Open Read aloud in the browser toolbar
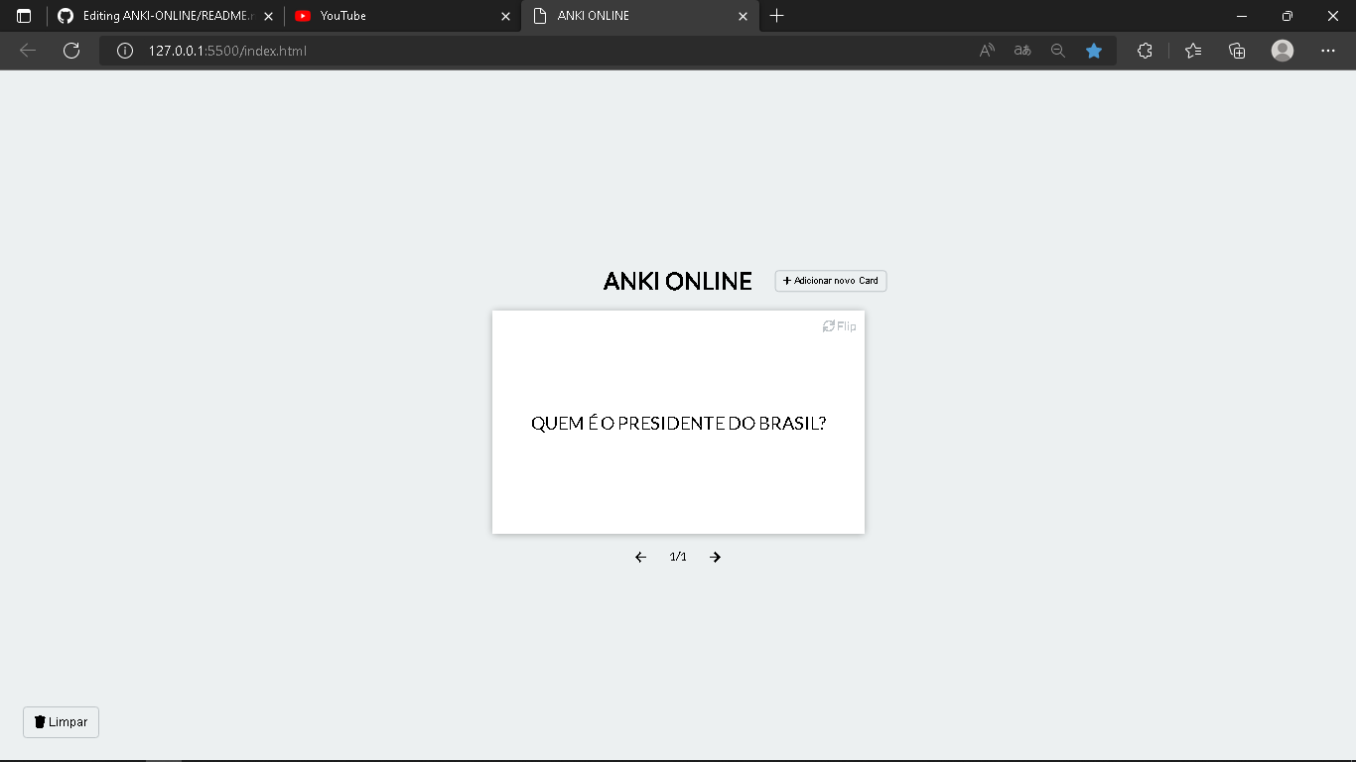Viewport: 1356px width, 762px height. click(x=986, y=50)
